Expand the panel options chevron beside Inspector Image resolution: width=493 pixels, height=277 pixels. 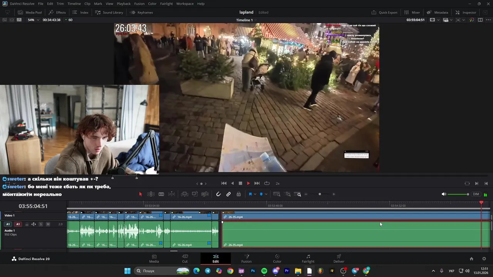coord(485,12)
